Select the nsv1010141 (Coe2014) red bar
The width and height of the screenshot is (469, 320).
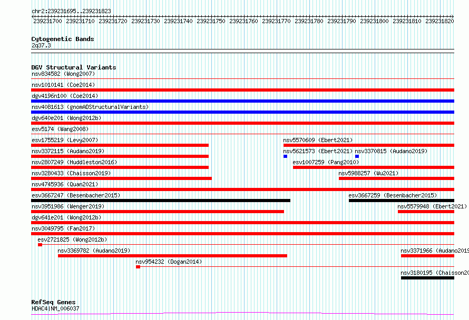point(242,90)
